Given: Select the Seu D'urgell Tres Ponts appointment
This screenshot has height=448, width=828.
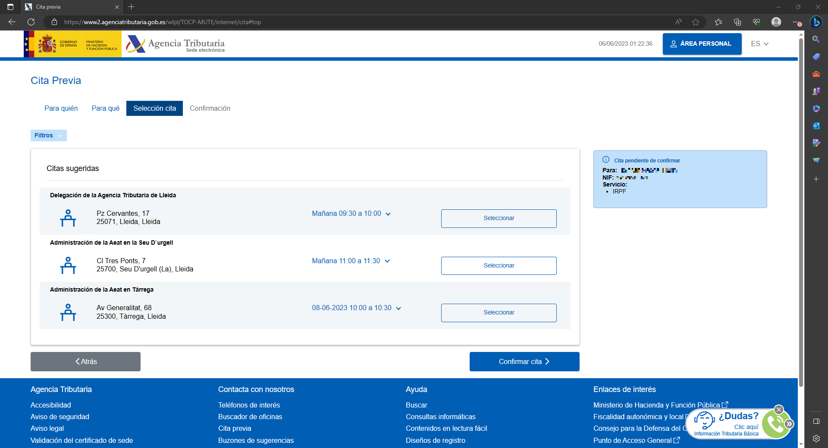Looking at the screenshot, I should click(499, 266).
